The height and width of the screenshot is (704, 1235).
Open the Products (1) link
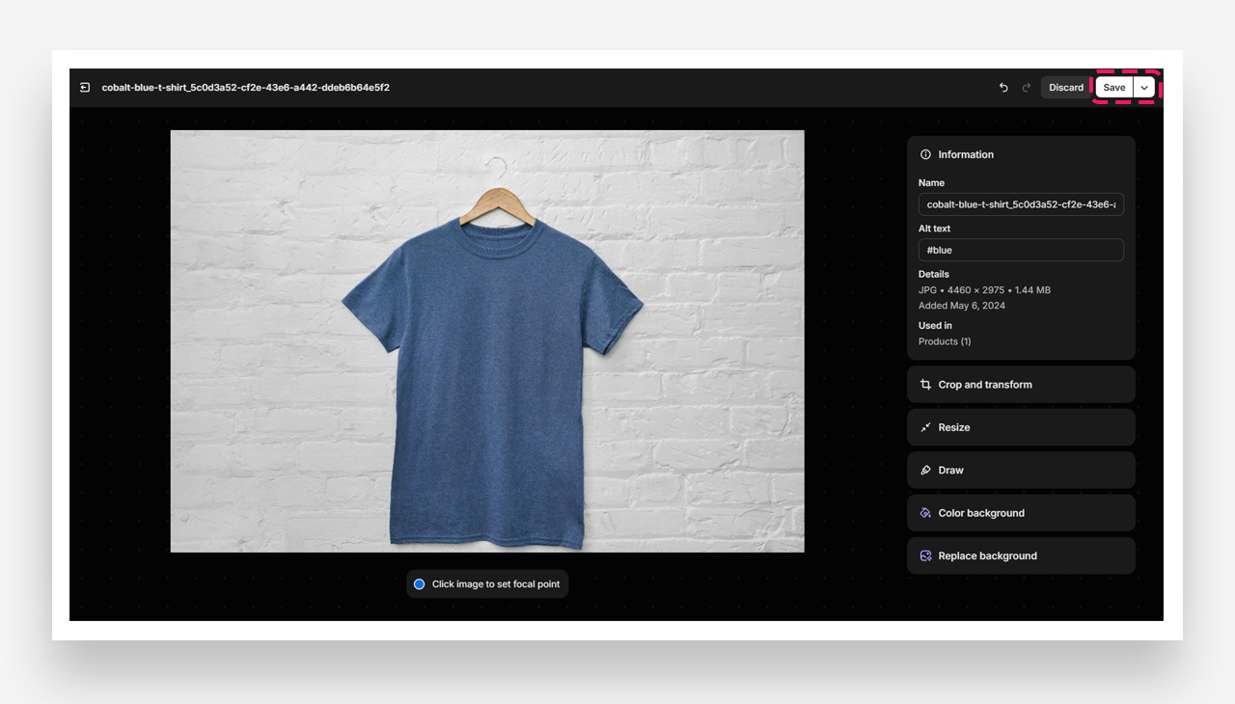[x=945, y=341]
